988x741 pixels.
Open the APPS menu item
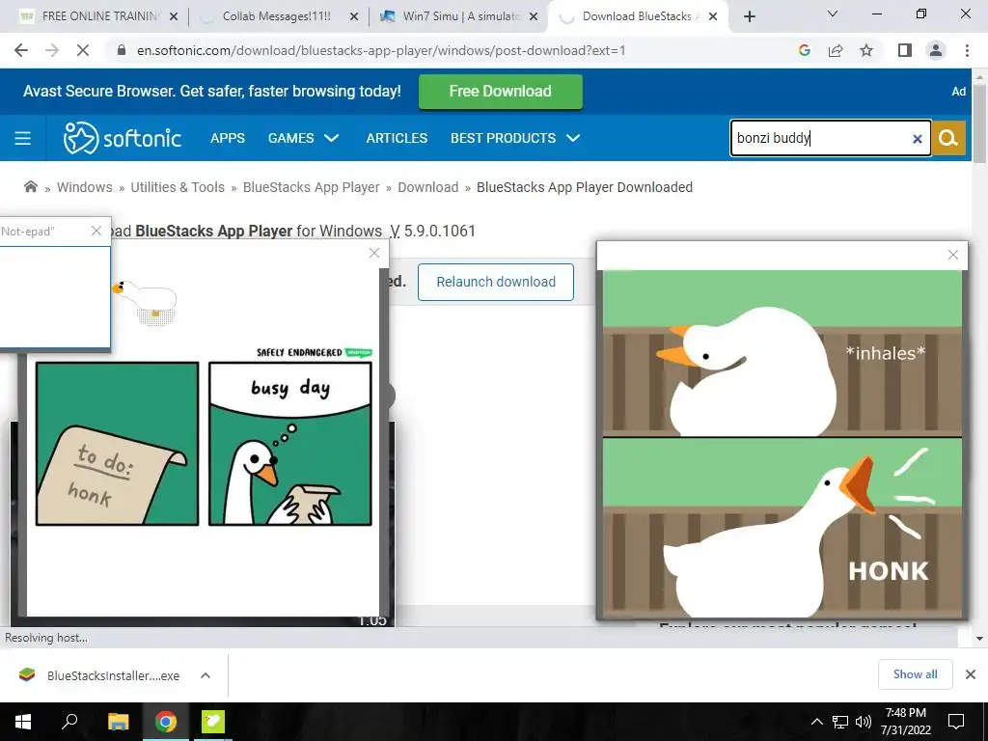pos(228,138)
